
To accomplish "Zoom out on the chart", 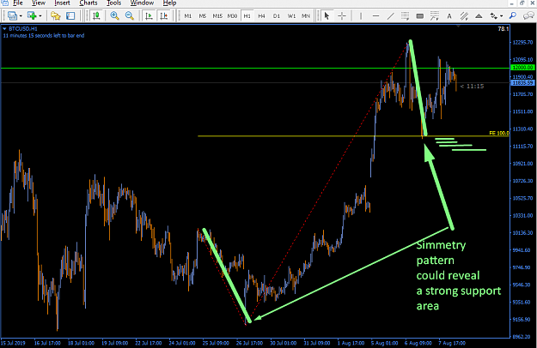I will tap(130, 15).
